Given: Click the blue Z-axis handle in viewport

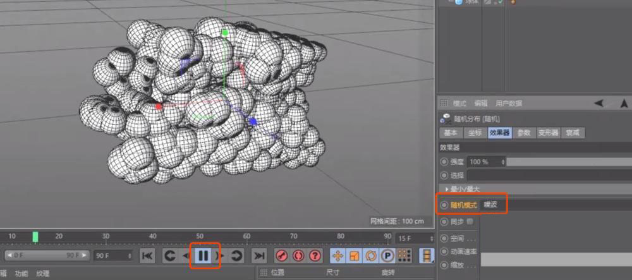Looking at the screenshot, I should click(253, 121).
